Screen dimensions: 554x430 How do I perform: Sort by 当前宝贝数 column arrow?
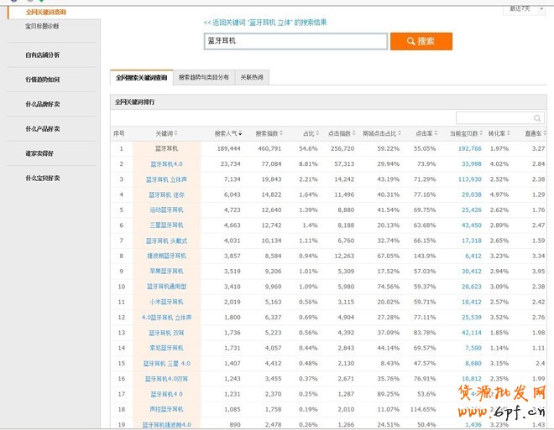(481, 133)
